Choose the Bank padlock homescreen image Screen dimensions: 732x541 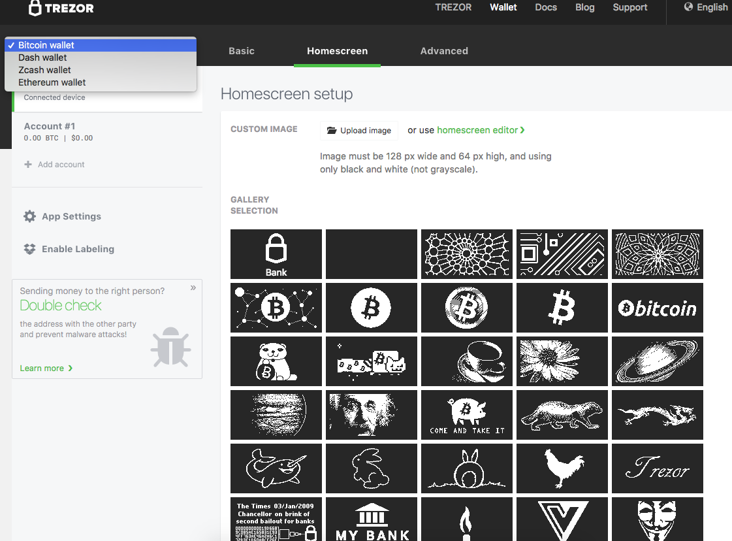pos(276,254)
